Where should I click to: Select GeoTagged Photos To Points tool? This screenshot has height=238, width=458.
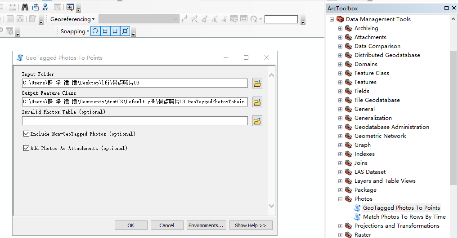(x=401, y=207)
